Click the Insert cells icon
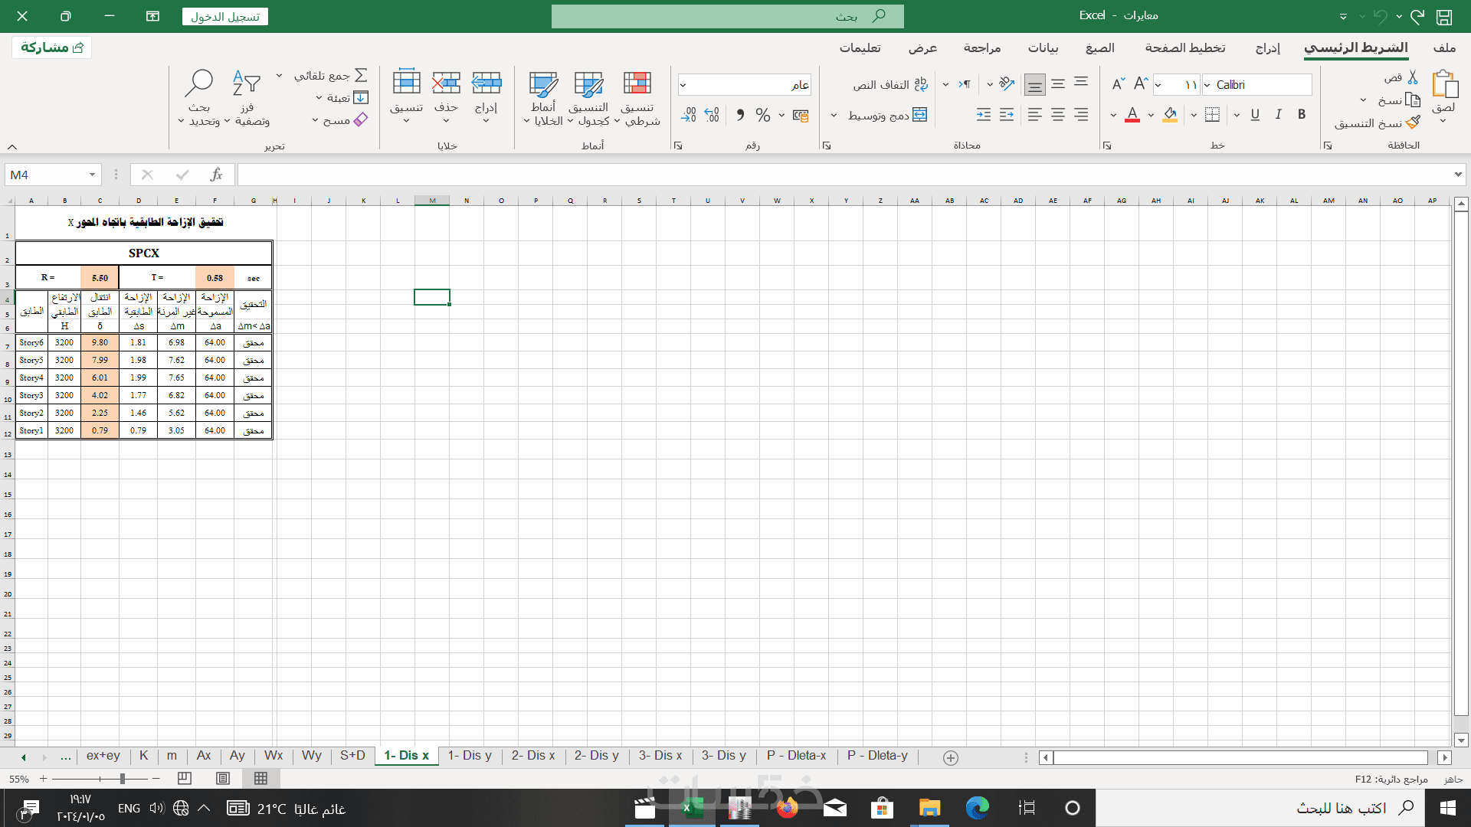Screen dimensions: 1471x827 (486, 83)
